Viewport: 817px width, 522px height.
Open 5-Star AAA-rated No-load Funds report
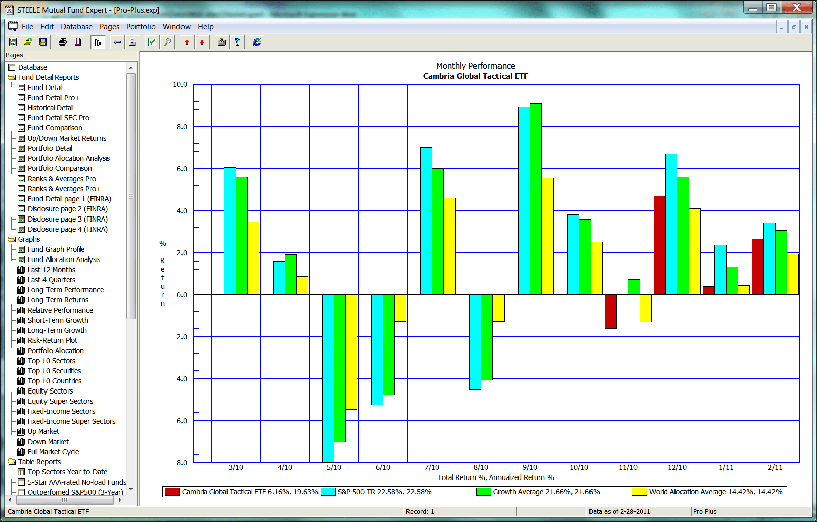(x=77, y=482)
